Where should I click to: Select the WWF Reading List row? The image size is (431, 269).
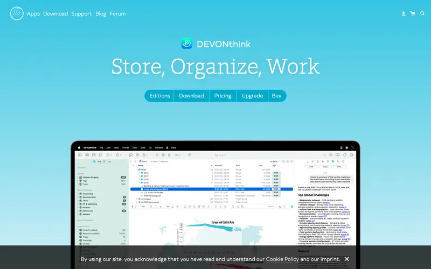tap(211, 196)
